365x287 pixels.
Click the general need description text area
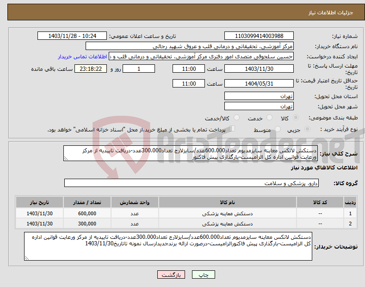191,153
